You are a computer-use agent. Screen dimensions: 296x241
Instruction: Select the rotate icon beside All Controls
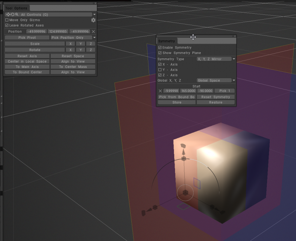point(12,14)
